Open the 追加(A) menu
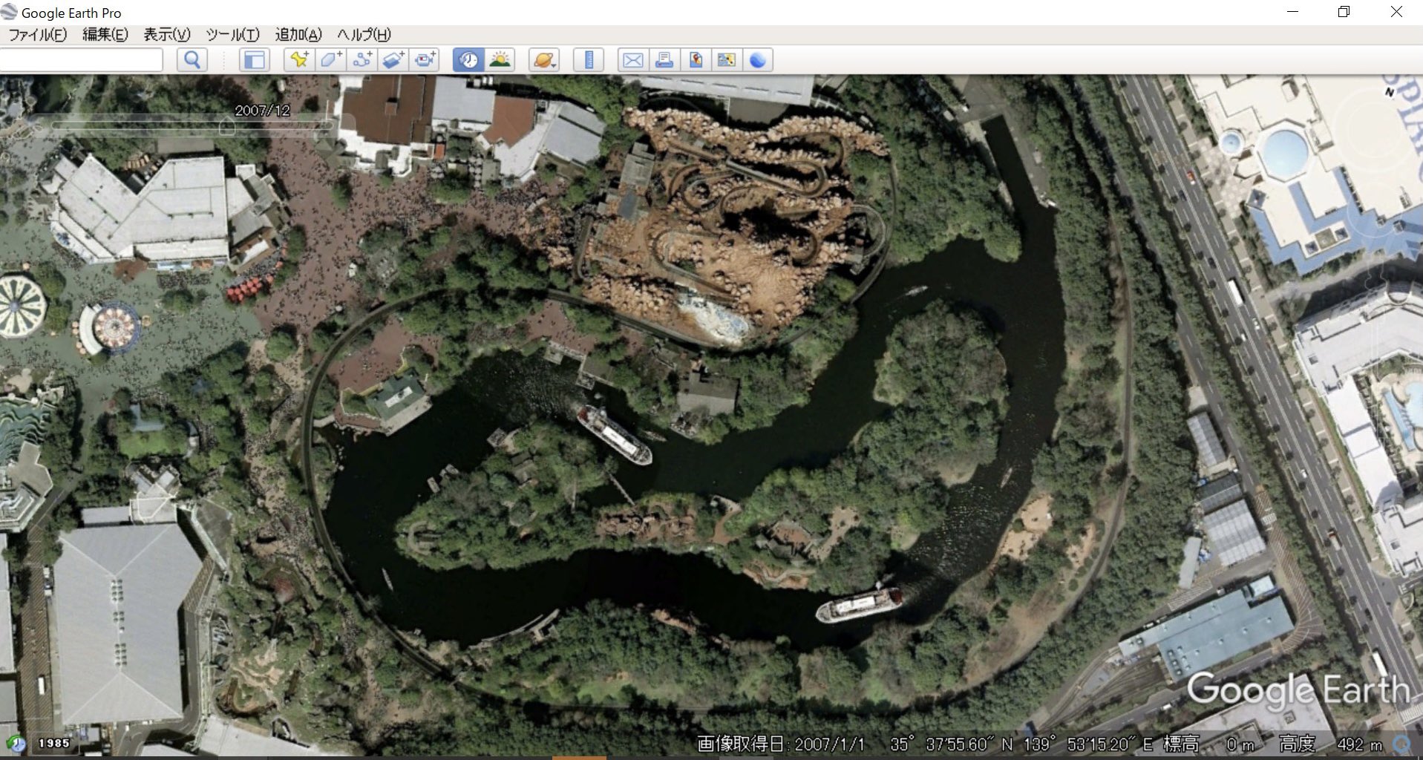Image resolution: width=1423 pixels, height=760 pixels. 298,35
